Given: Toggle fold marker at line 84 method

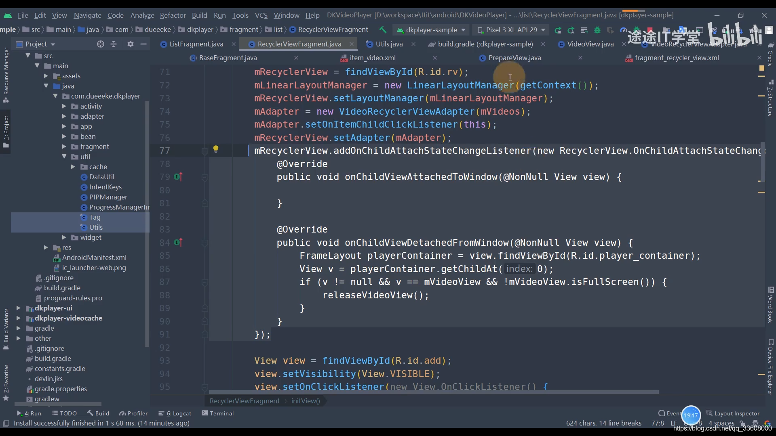Looking at the screenshot, I should (x=205, y=243).
